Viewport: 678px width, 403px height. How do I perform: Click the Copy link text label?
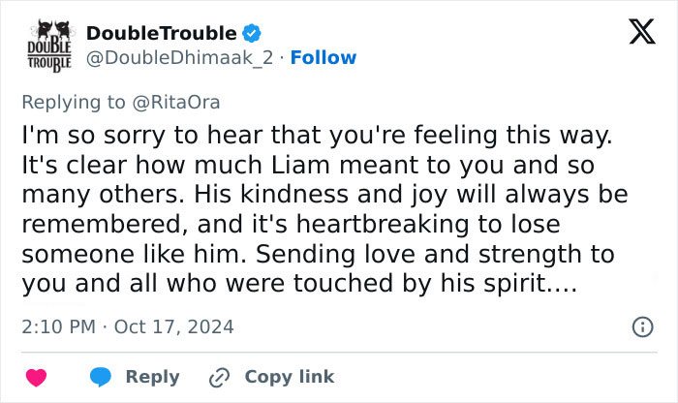click(289, 377)
